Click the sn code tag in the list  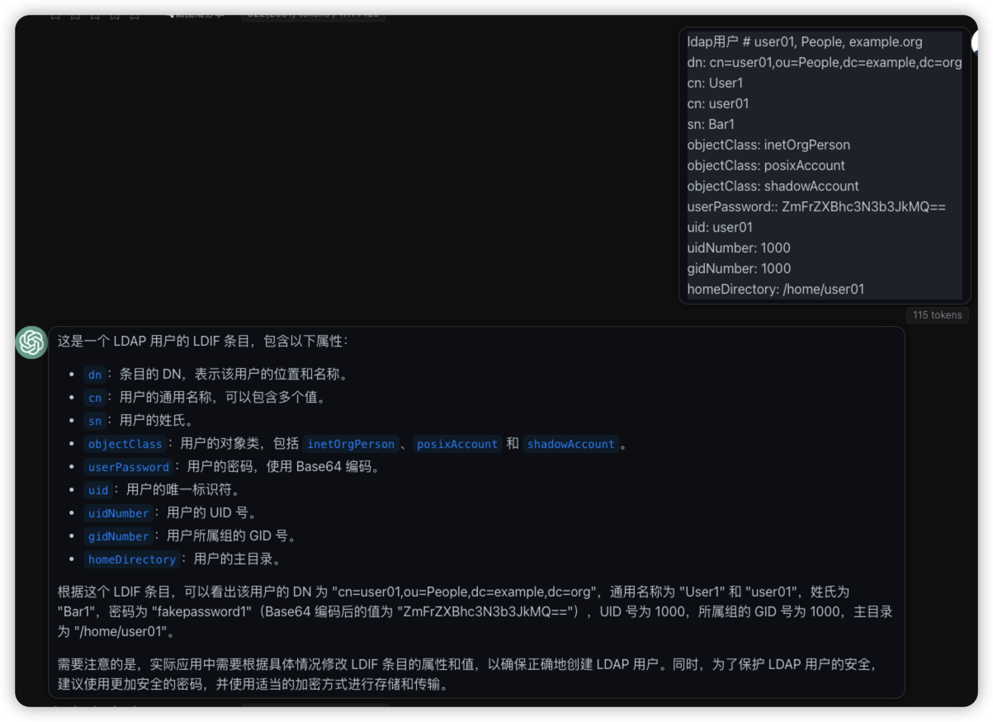coord(95,421)
